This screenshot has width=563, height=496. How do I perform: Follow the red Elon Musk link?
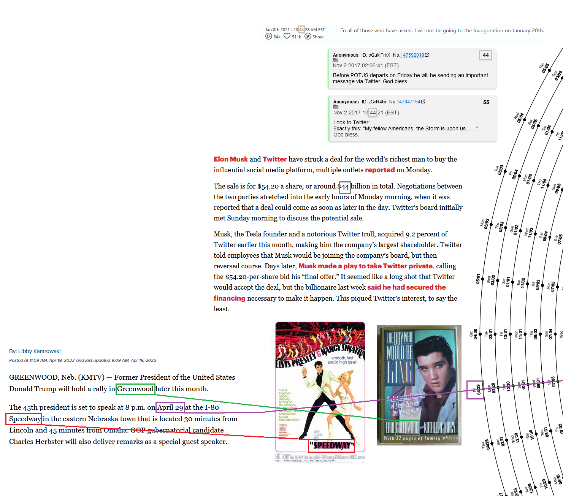(x=231, y=159)
